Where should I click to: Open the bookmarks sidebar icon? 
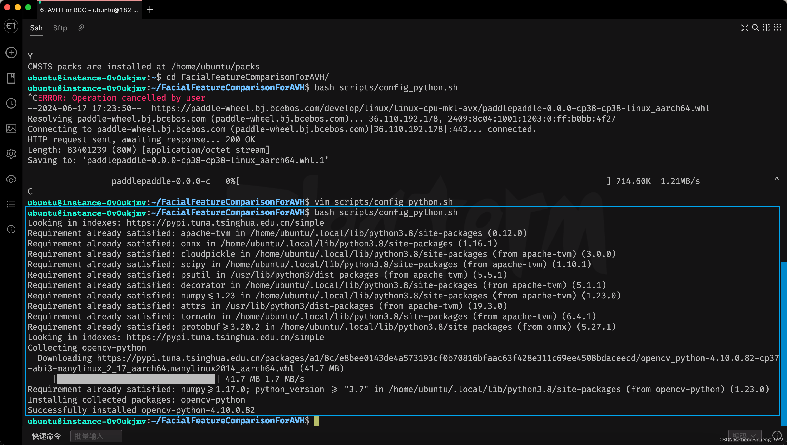click(x=11, y=78)
